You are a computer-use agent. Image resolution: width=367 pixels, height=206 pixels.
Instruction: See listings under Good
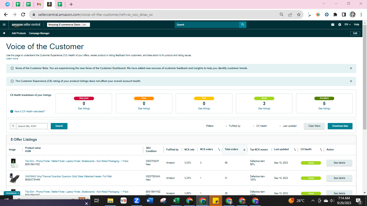[264, 109]
